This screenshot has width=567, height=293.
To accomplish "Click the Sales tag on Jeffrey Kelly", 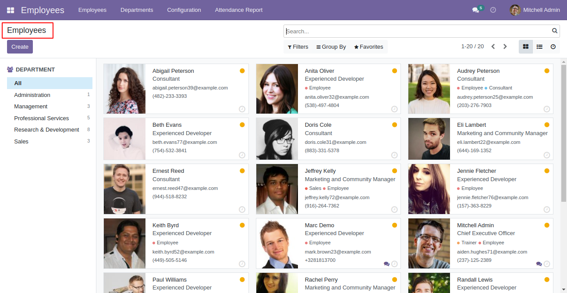I will pyautogui.click(x=313, y=188).
